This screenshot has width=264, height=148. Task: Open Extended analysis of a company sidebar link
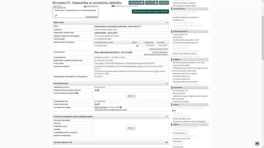click(185, 74)
